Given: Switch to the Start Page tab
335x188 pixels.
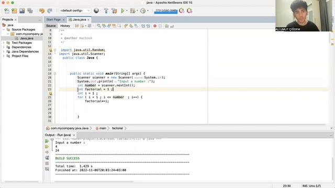Looking at the screenshot, I should tap(53, 20).
